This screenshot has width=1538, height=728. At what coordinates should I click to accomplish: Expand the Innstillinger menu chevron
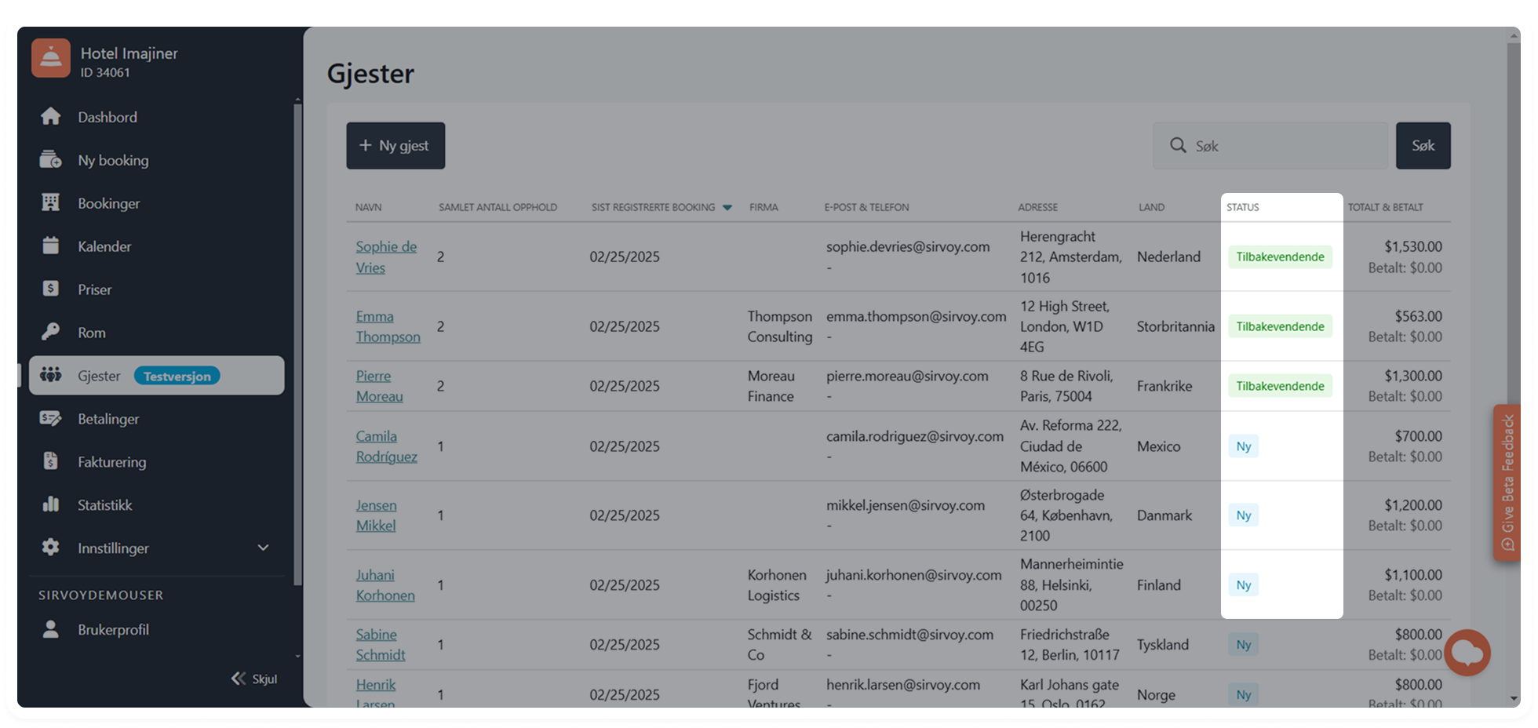click(x=263, y=548)
